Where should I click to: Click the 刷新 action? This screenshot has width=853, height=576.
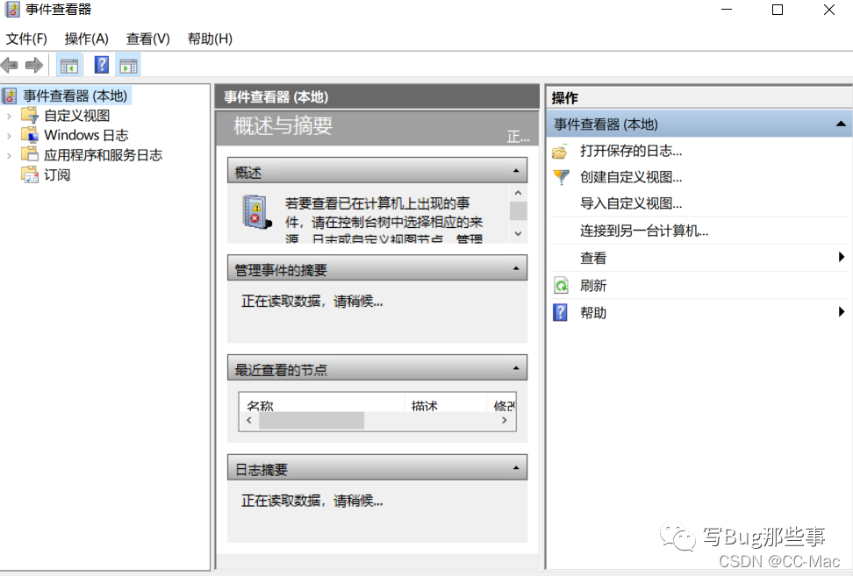(x=593, y=286)
